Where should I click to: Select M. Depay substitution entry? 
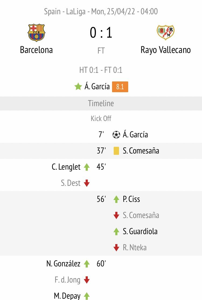click(67, 296)
